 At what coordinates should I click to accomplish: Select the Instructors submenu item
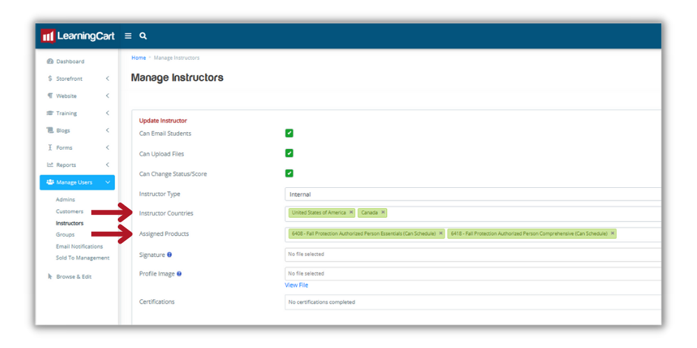pos(69,223)
